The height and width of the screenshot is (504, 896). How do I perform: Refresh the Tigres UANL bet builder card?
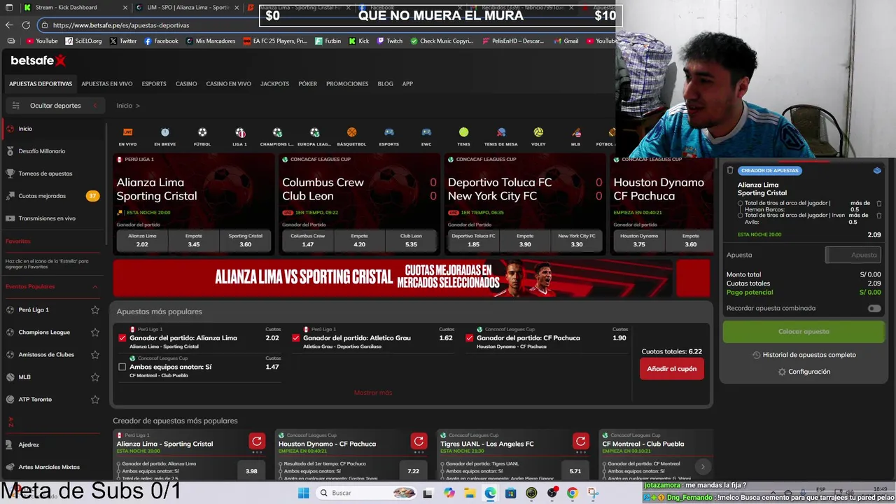(580, 441)
